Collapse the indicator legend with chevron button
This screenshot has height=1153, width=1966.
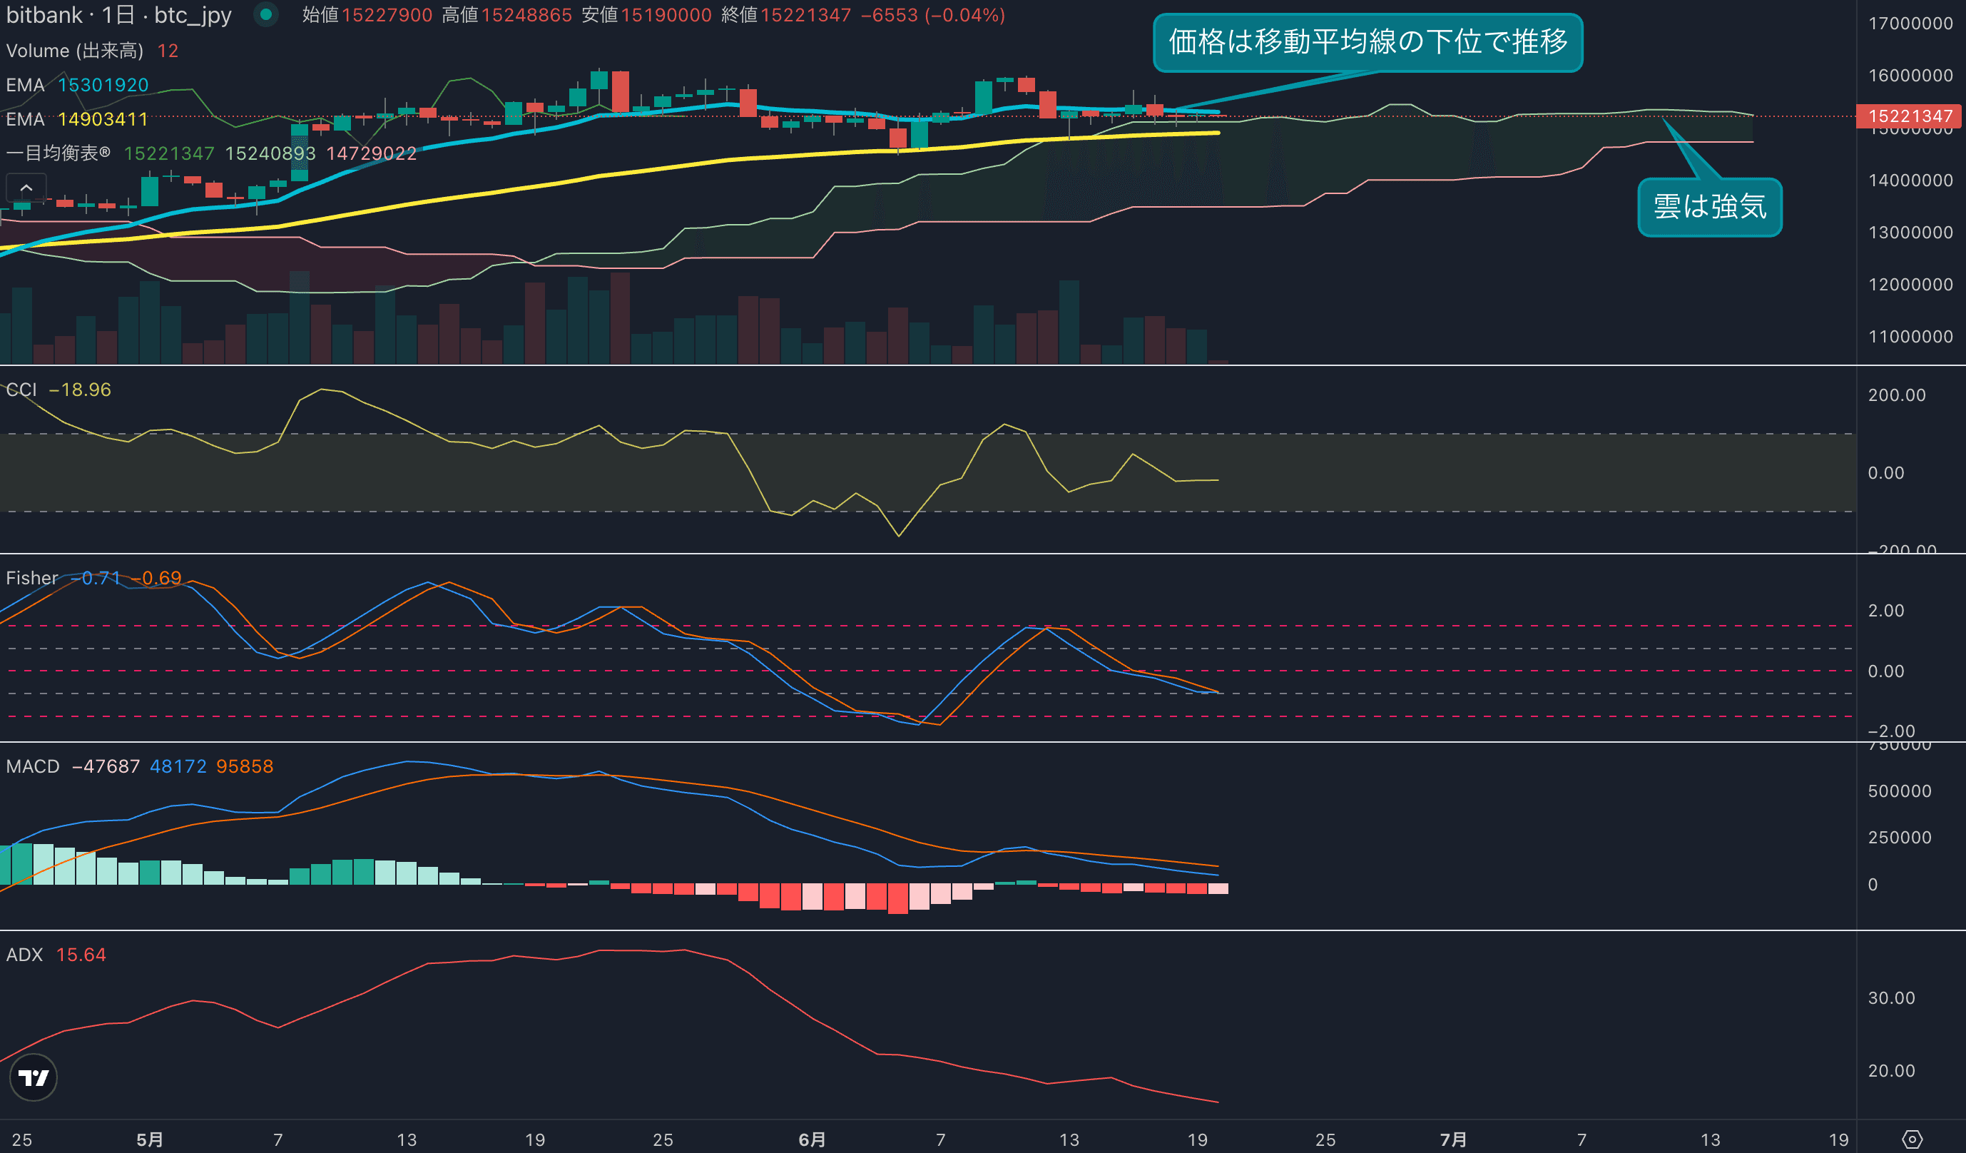pyautogui.click(x=26, y=188)
